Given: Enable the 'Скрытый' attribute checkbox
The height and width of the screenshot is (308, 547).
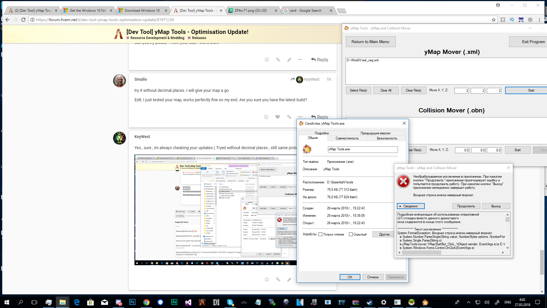Looking at the screenshot, I should click(x=351, y=234).
